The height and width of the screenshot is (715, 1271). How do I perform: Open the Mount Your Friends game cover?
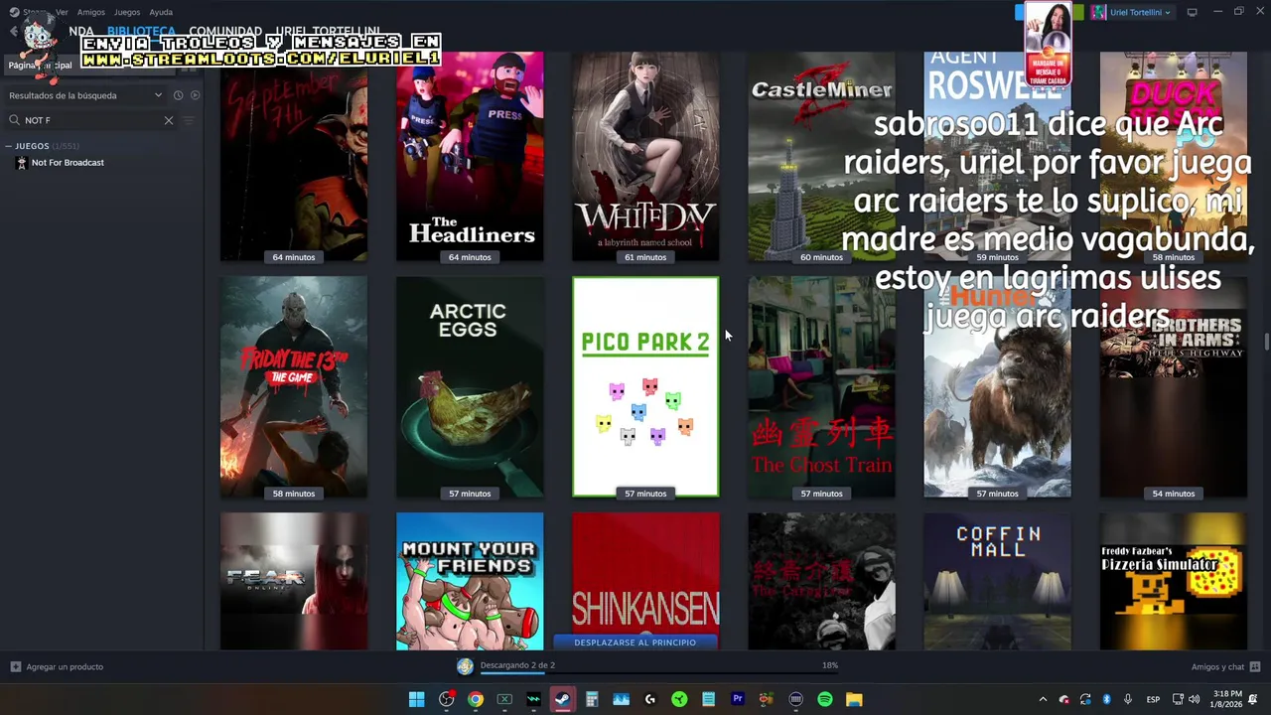click(x=470, y=581)
